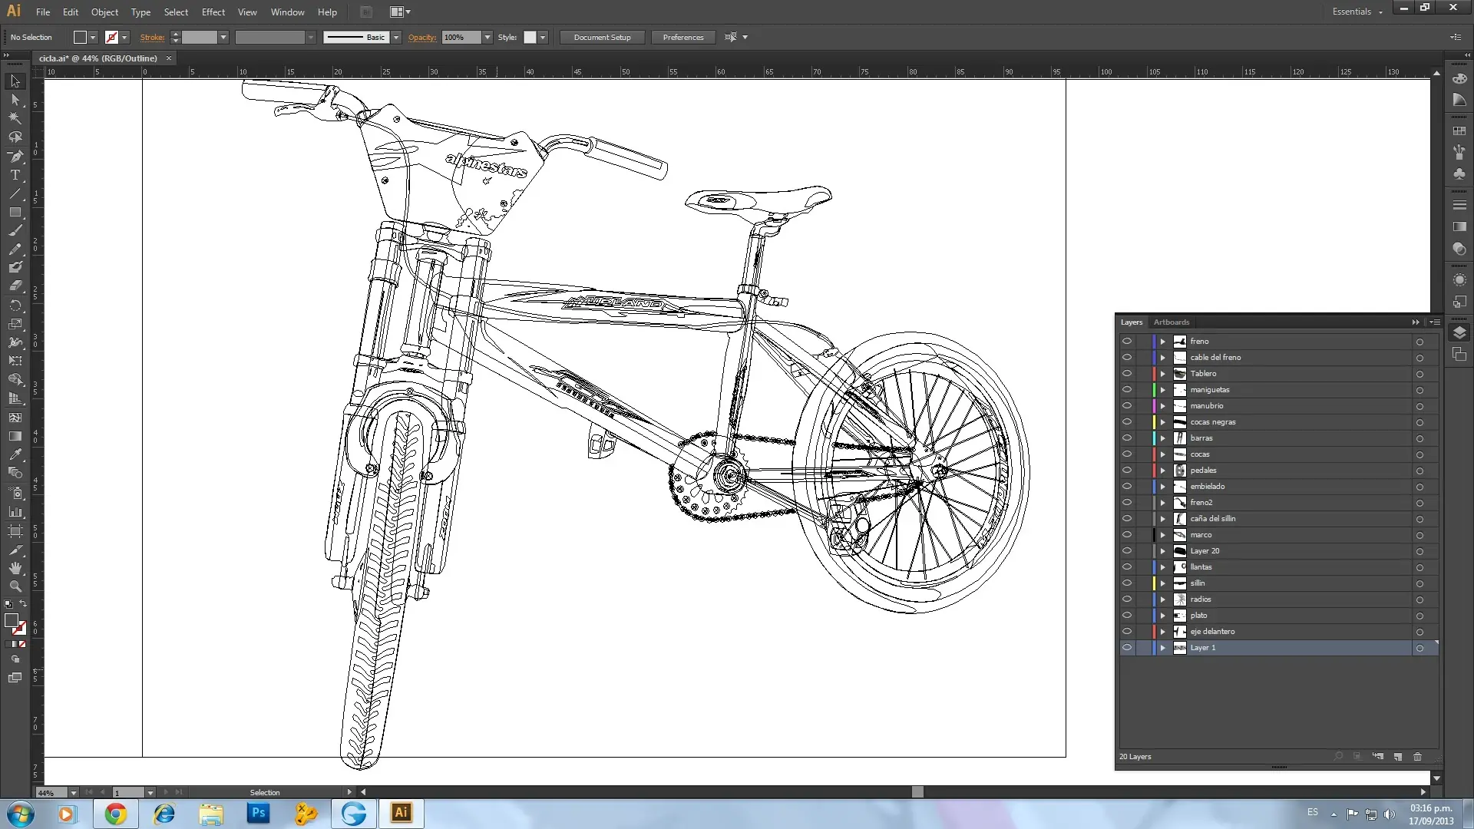Toggle visibility of Layer 1
This screenshot has width=1474, height=829.
pos(1126,648)
